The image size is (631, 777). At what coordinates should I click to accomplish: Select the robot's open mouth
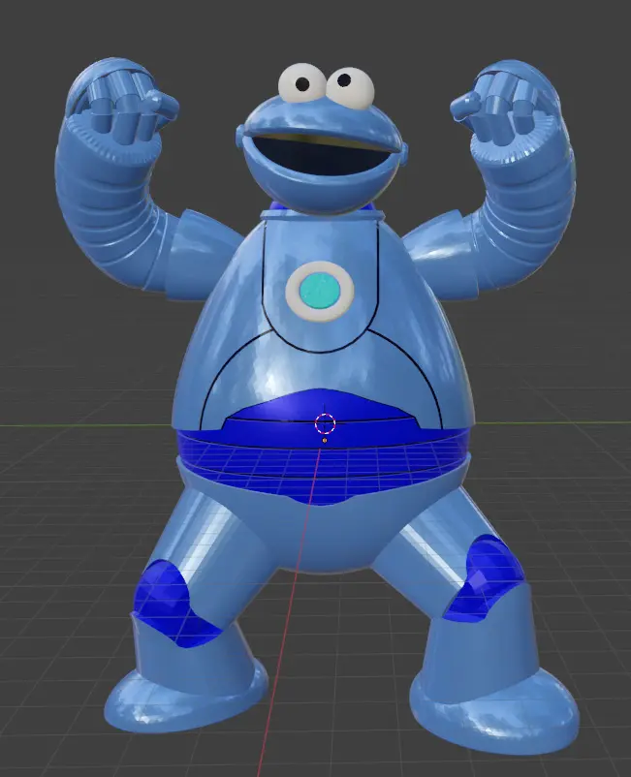click(320, 154)
